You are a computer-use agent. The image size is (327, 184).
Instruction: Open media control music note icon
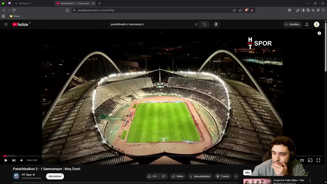(x=298, y=10)
